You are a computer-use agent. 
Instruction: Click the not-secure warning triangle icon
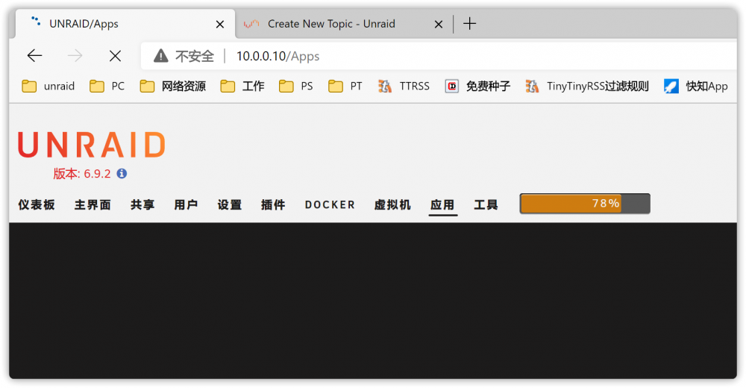tap(161, 56)
